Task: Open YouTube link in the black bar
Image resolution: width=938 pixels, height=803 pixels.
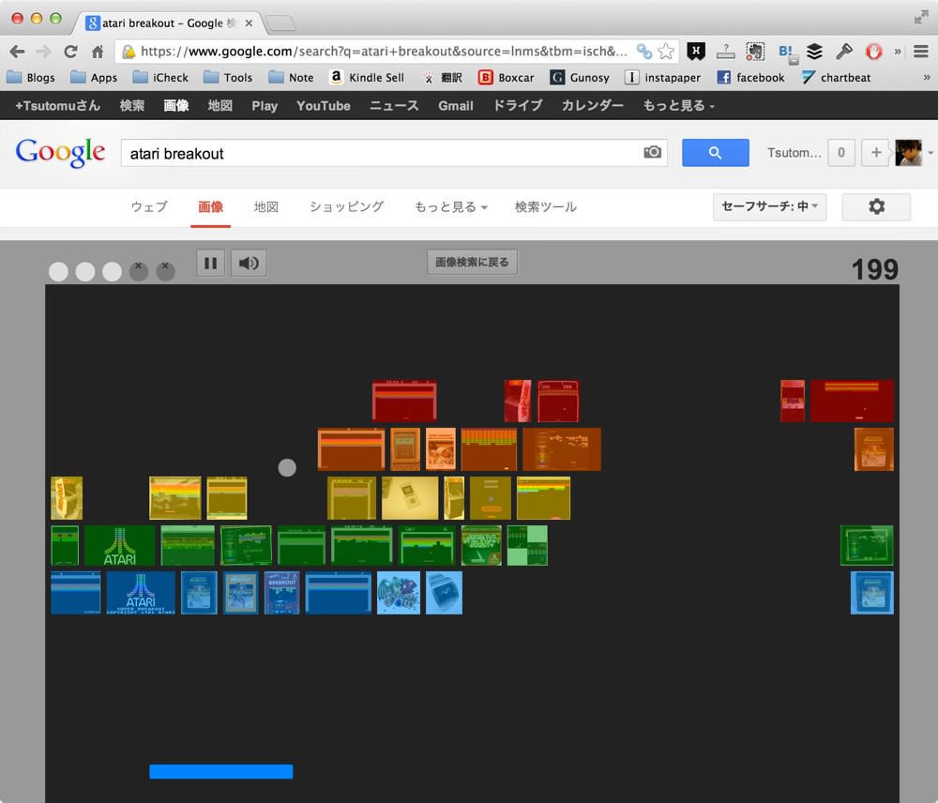Action: (324, 106)
